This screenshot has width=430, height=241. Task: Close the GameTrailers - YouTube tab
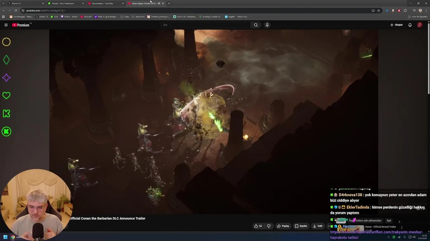pyautogui.click(x=123, y=3)
